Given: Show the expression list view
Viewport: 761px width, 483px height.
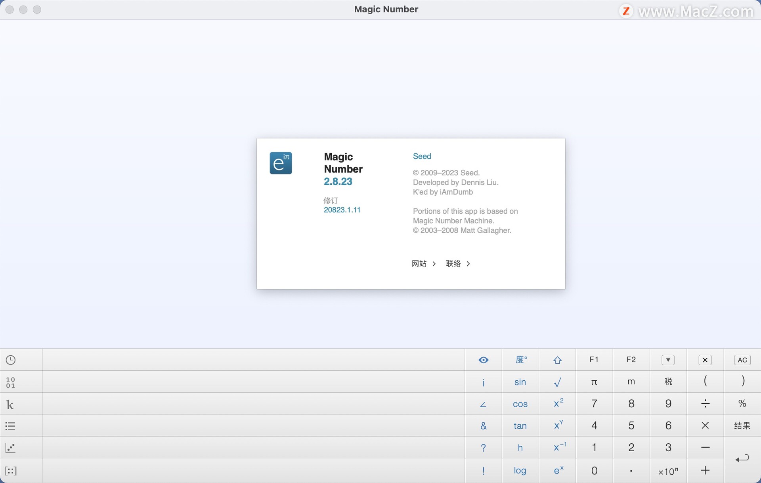Looking at the screenshot, I should [x=11, y=426].
